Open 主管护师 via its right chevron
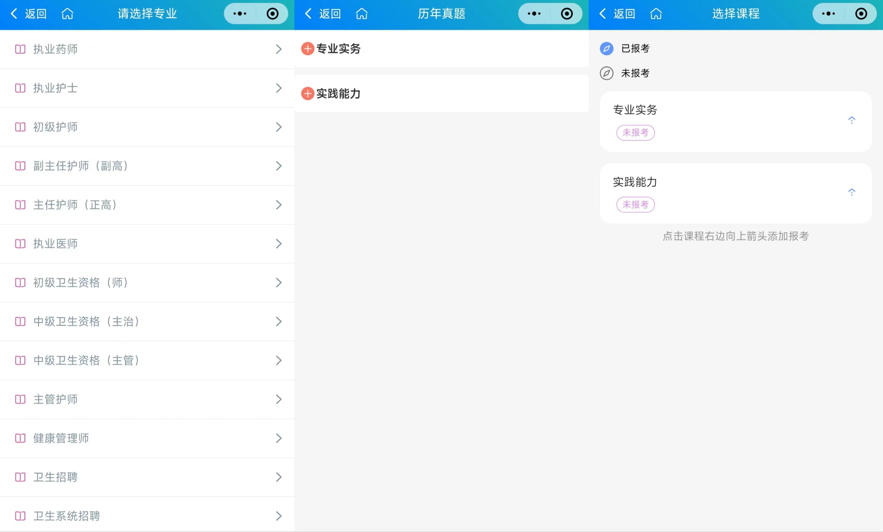The width and height of the screenshot is (883, 532). 279,399
